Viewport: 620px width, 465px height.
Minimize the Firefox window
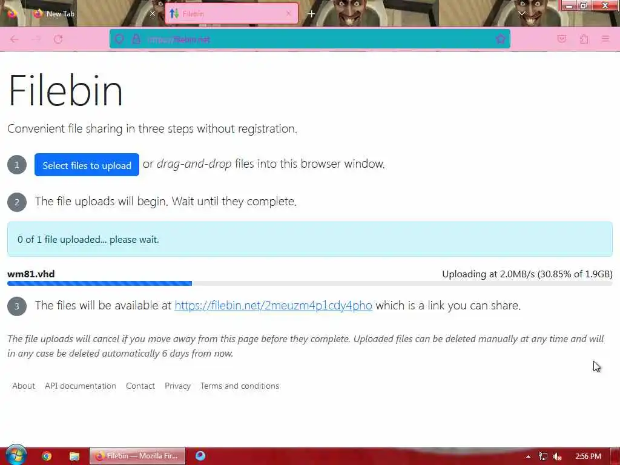(x=569, y=5)
